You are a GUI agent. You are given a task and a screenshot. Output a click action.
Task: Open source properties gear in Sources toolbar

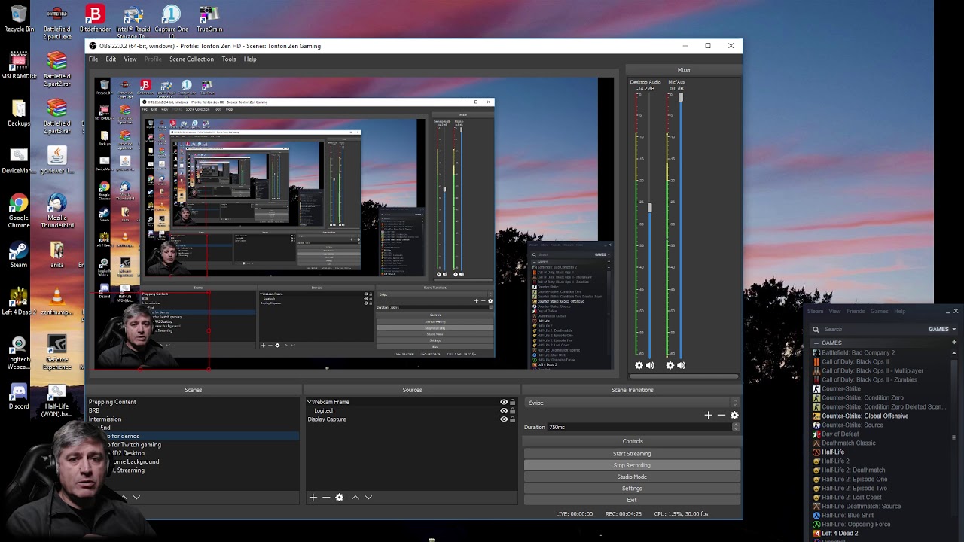[x=339, y=498]
